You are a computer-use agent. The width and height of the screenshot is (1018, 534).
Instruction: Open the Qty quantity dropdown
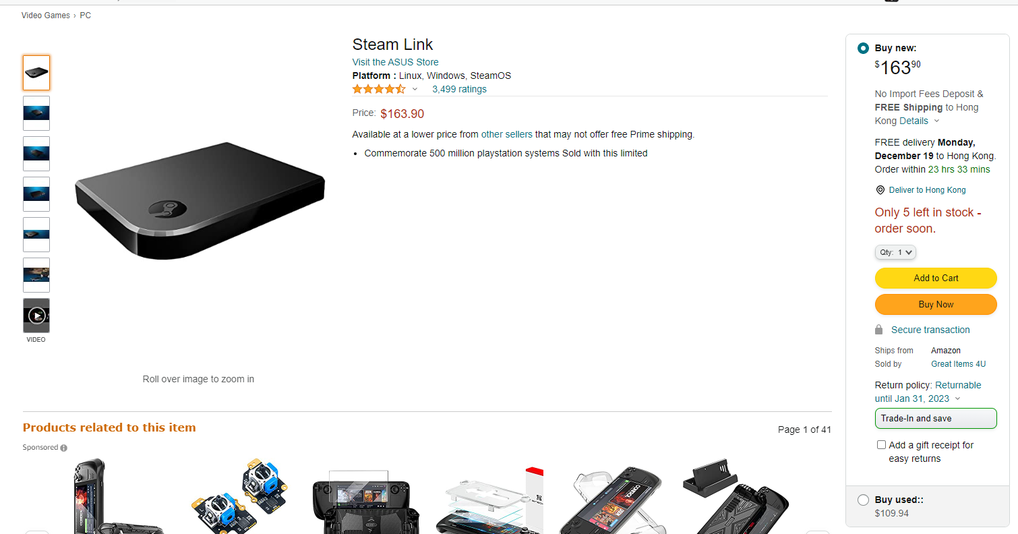click(x=895, y=252)
